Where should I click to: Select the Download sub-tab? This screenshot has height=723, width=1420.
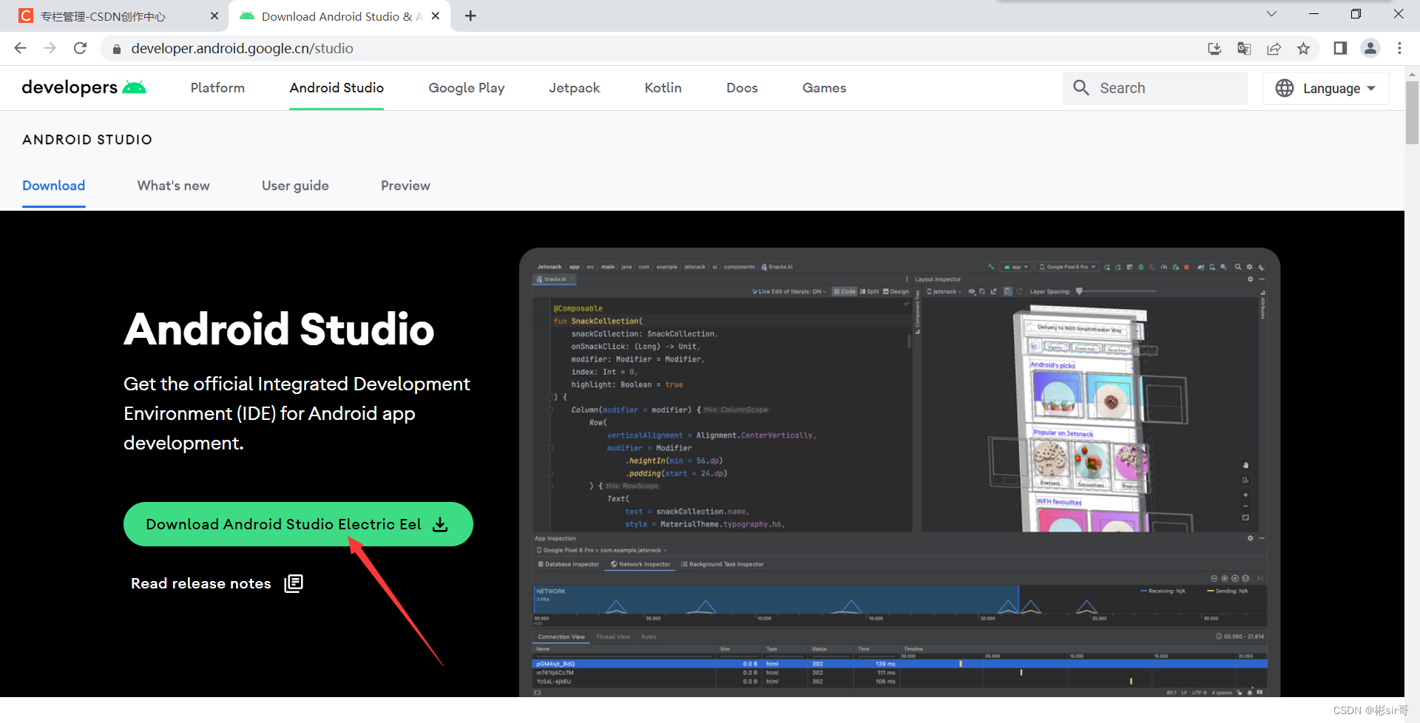[x=53, y=186]
